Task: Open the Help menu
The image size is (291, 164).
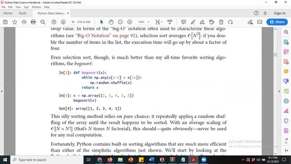Action: [46, 7]
